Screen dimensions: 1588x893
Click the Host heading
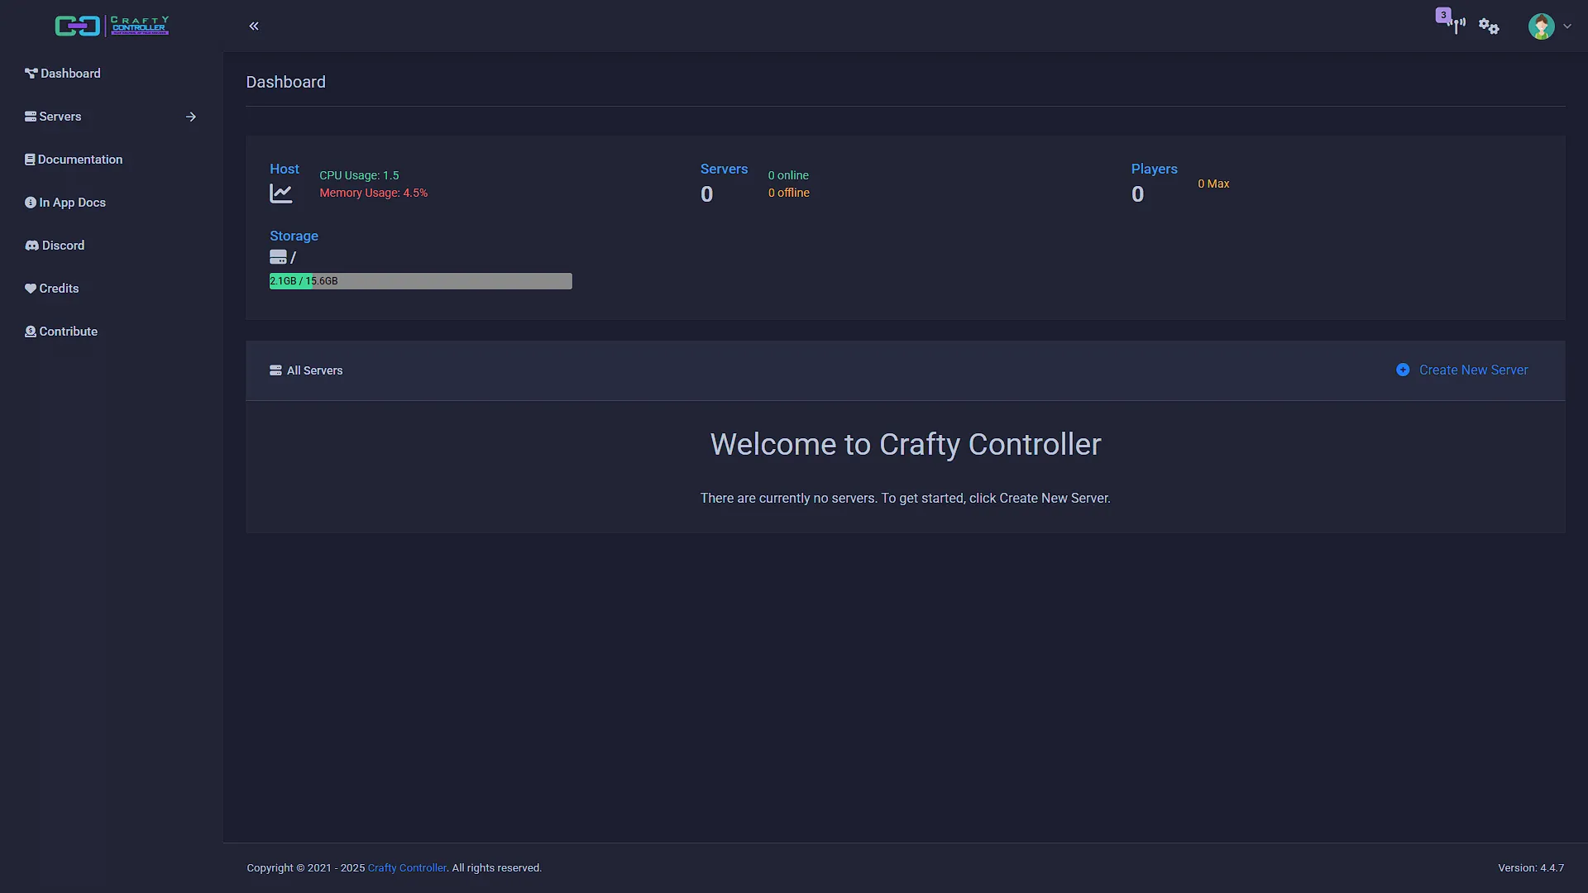tap(285, 169)
